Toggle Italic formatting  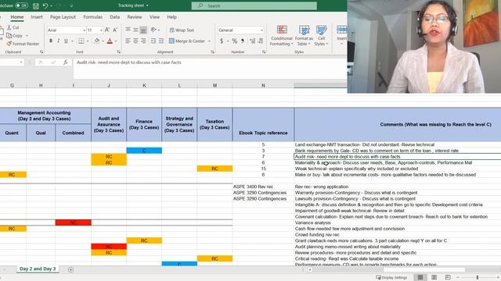point(59,41)
